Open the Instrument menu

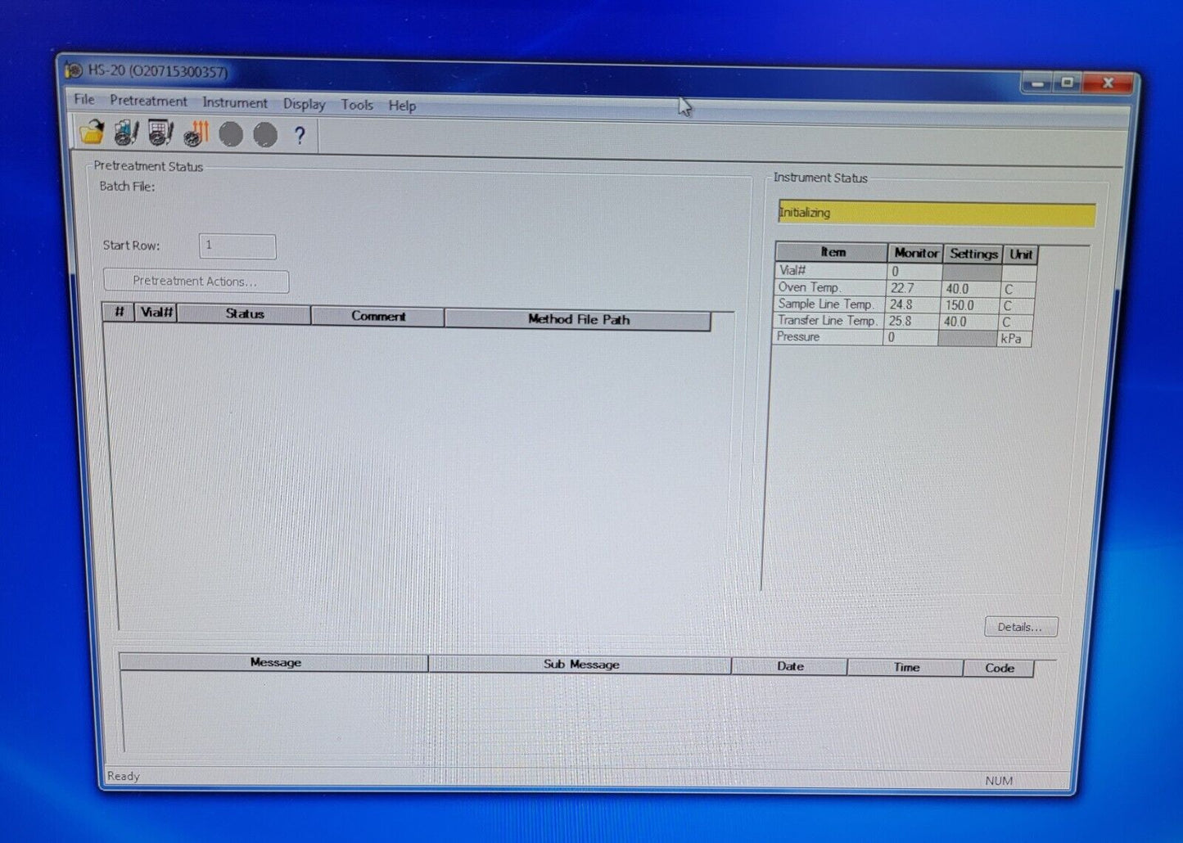click(x=235, y=102)
